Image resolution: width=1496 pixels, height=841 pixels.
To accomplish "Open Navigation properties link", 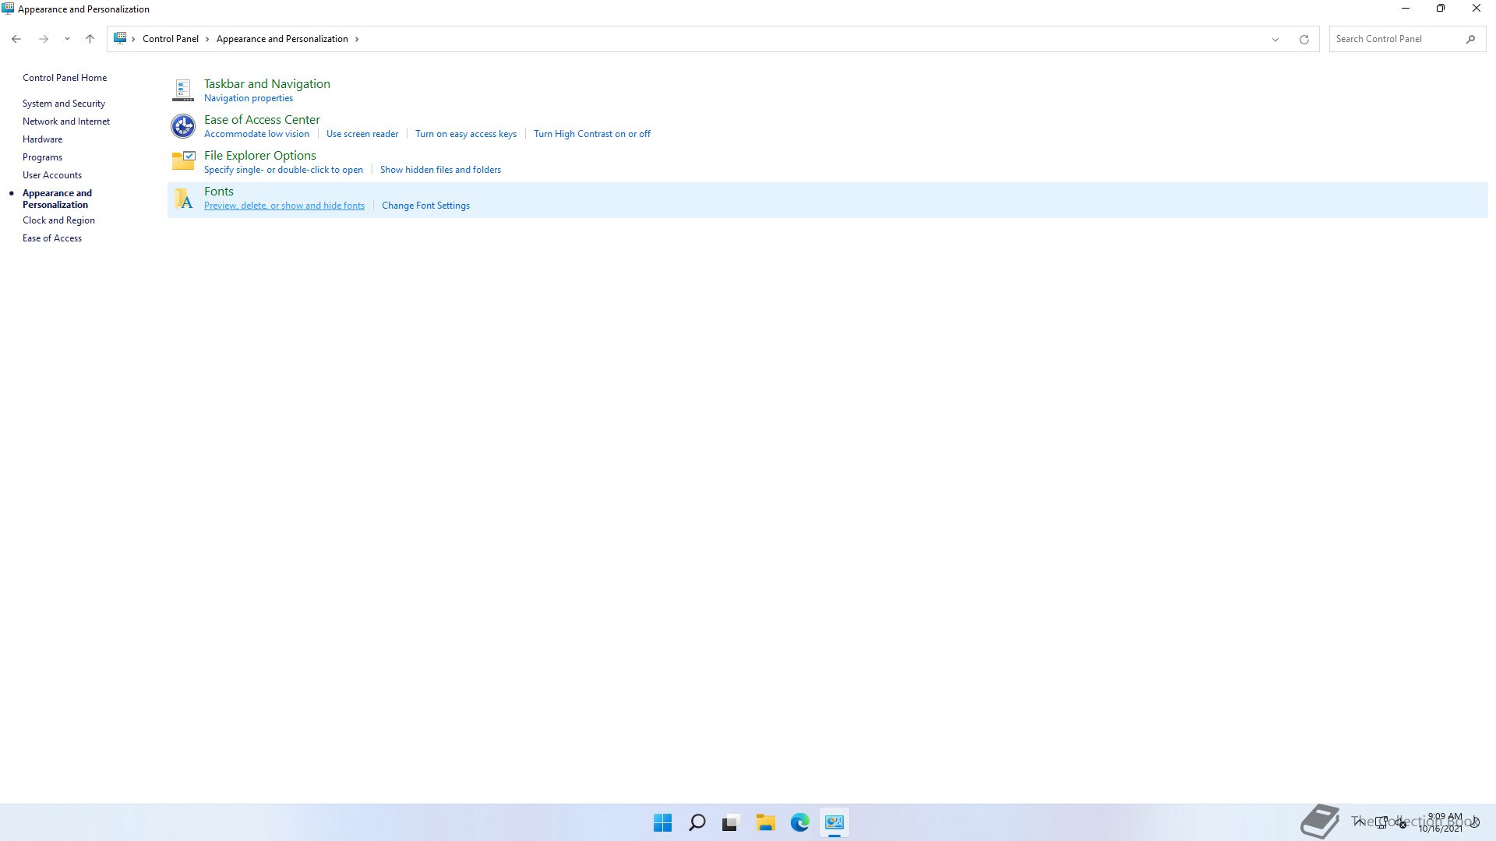I will click(249, 98).
